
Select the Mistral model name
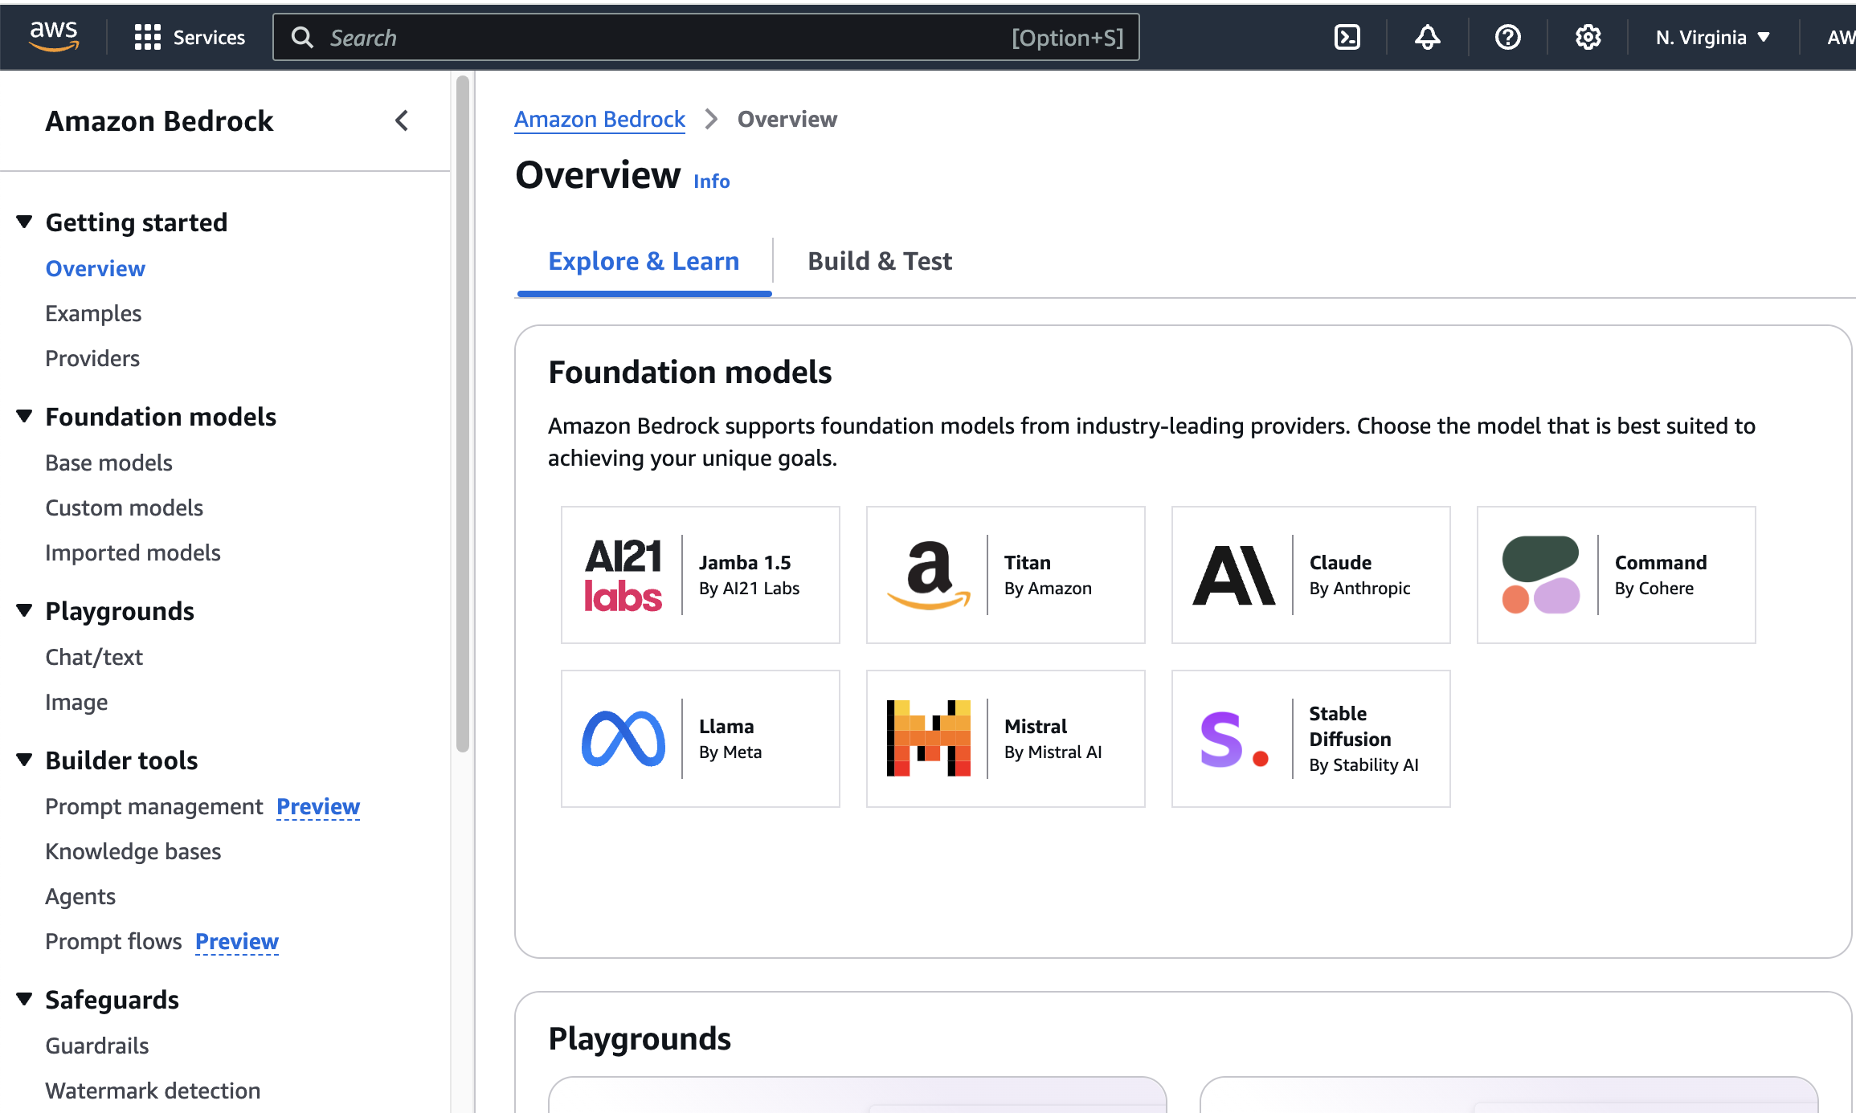pos(1036,726)
